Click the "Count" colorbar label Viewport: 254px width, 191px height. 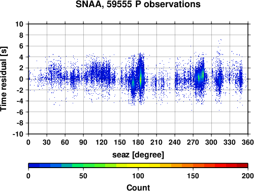coord(138,187)
